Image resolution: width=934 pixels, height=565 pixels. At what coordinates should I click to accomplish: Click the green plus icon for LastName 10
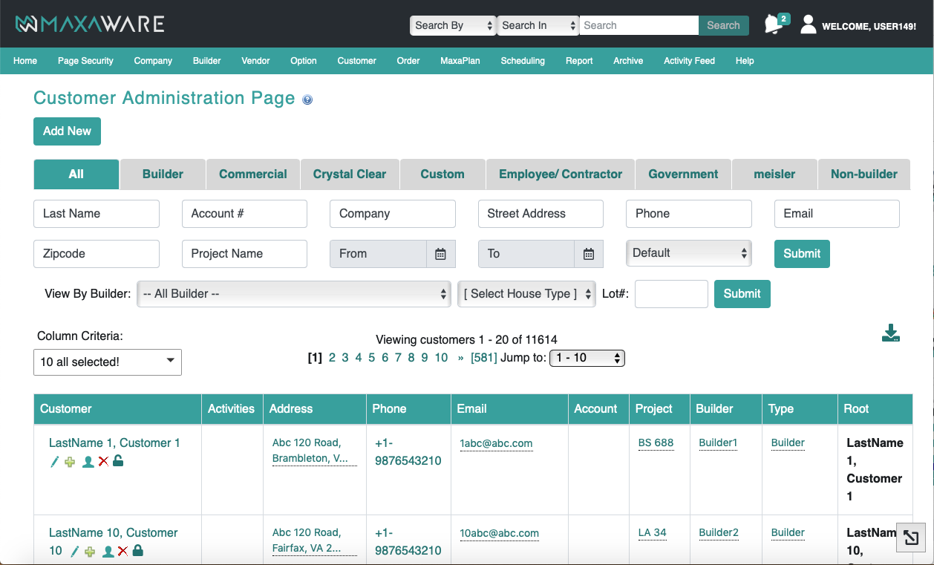click(x=90, y=552)
